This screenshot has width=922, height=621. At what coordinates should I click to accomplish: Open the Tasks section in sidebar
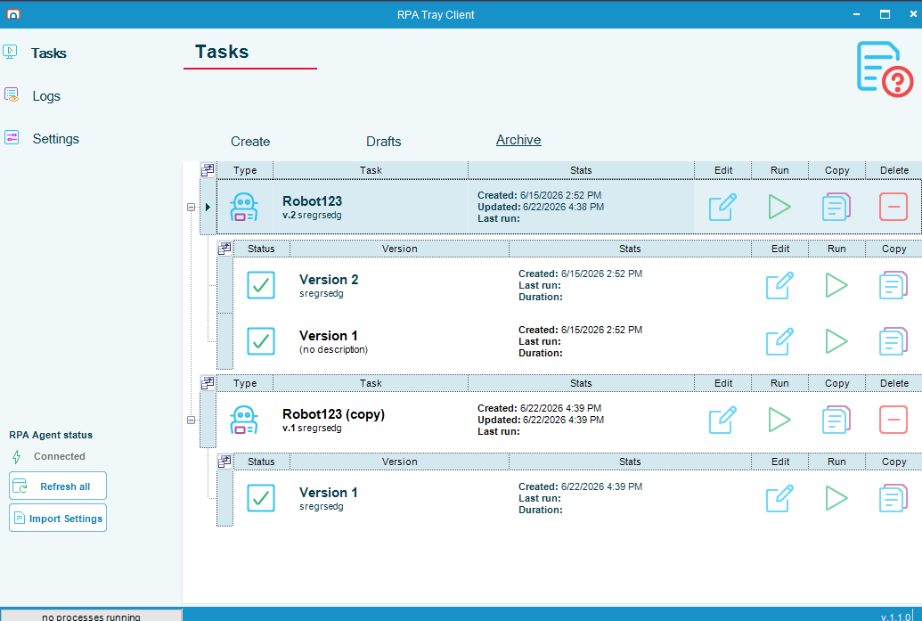click(49, 53)
